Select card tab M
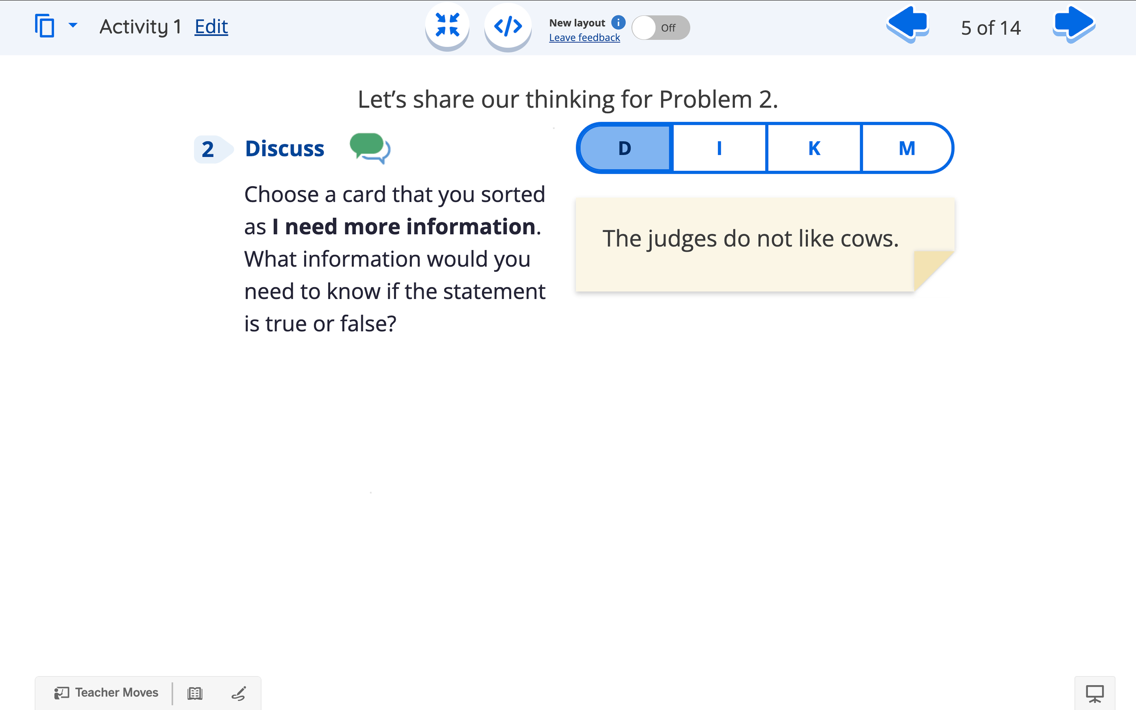Viewport: 1136px width, 710px height. pos(907,148)
